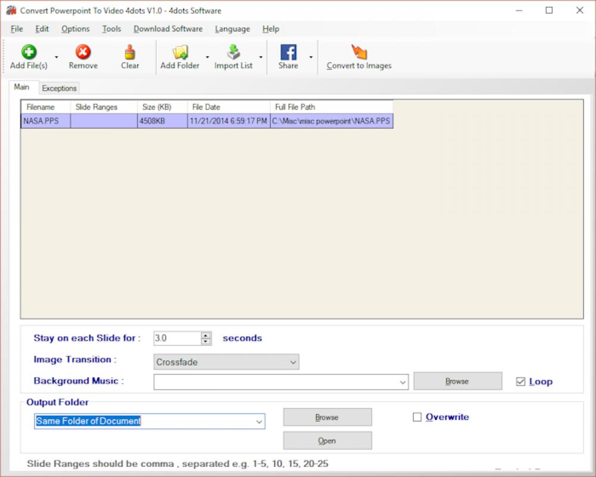Image resolution: width=596 pixels, height=477 pixels.
Task: Disable the Loop checkbox
Action: pyautogui.click(x=521, y=381)
